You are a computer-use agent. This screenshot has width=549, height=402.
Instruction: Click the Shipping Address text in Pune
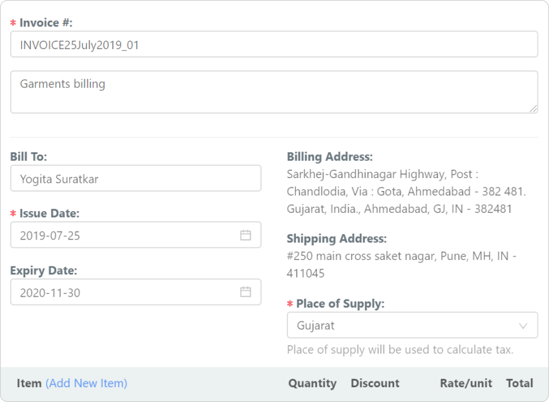tap(401, 265)
